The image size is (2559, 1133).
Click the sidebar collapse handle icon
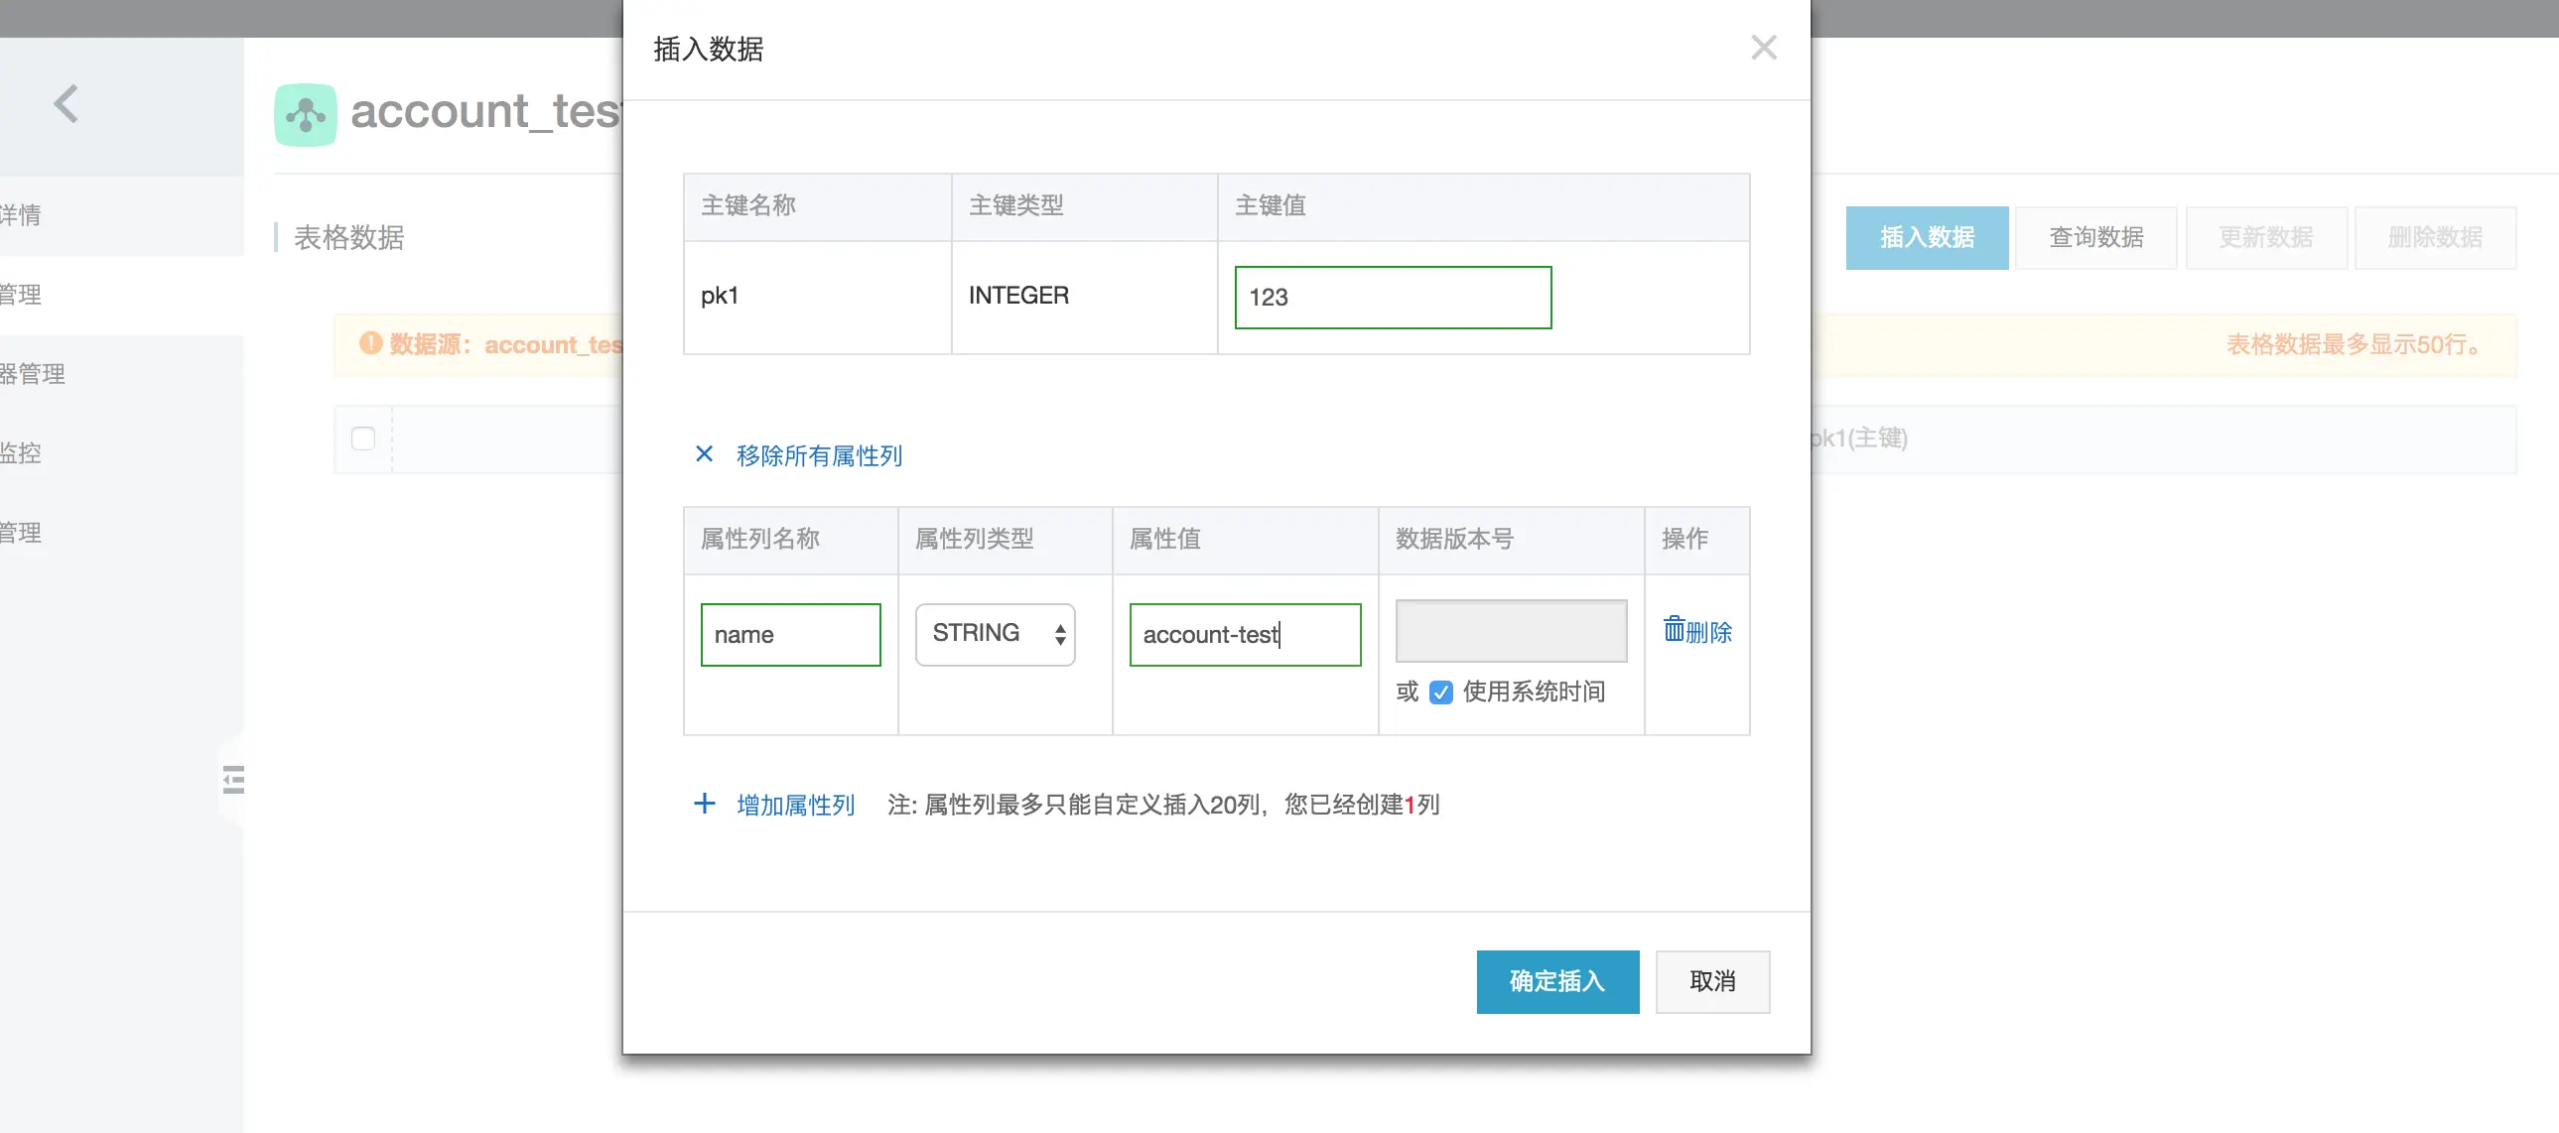233,780
